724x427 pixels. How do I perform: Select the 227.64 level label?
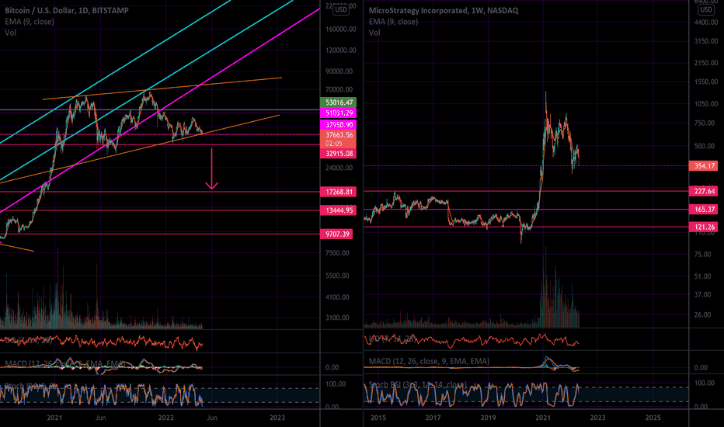pyautogui.click(x=703, y=191)
